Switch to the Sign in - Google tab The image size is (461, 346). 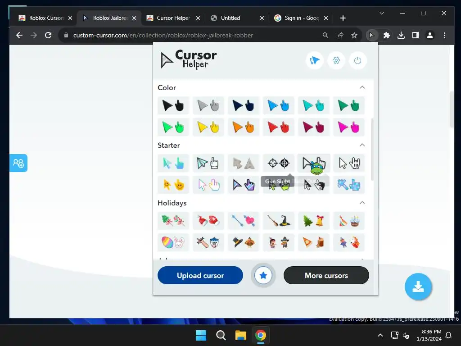pyautogui.click(x=301, y=18)
